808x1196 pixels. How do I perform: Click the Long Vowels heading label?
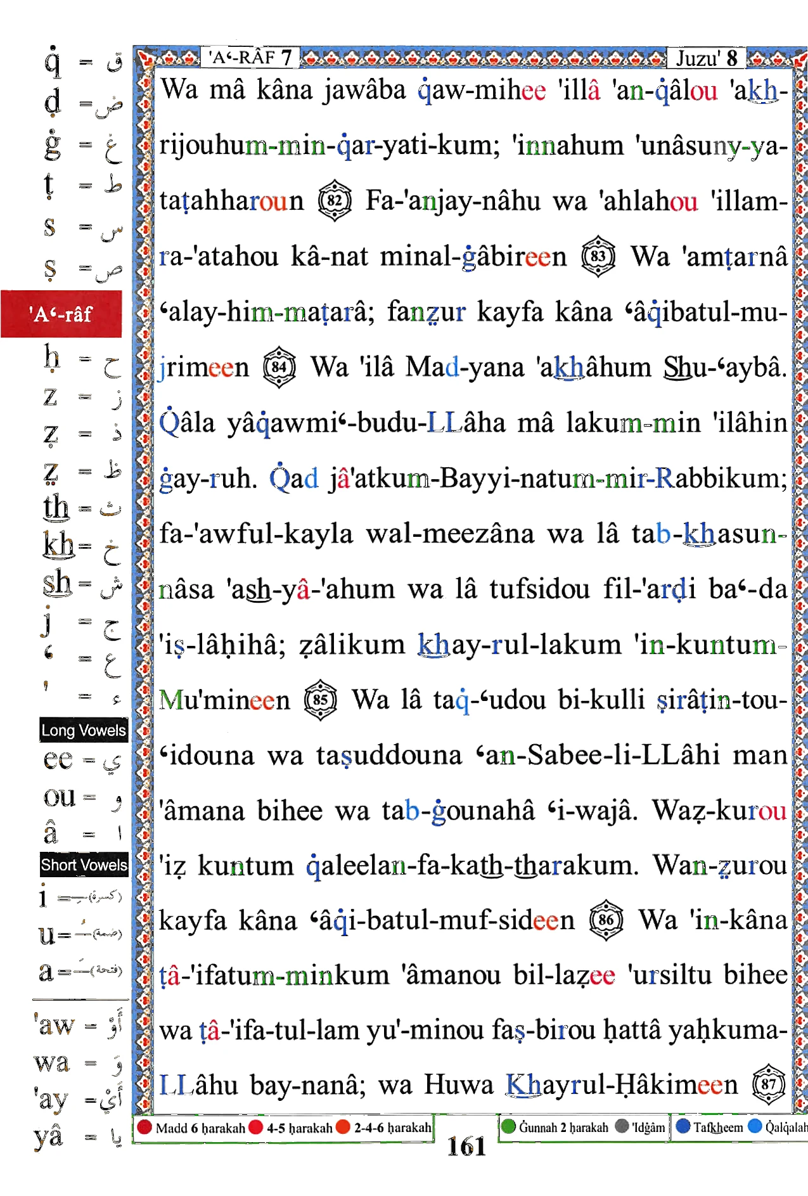tap(84, 730)
